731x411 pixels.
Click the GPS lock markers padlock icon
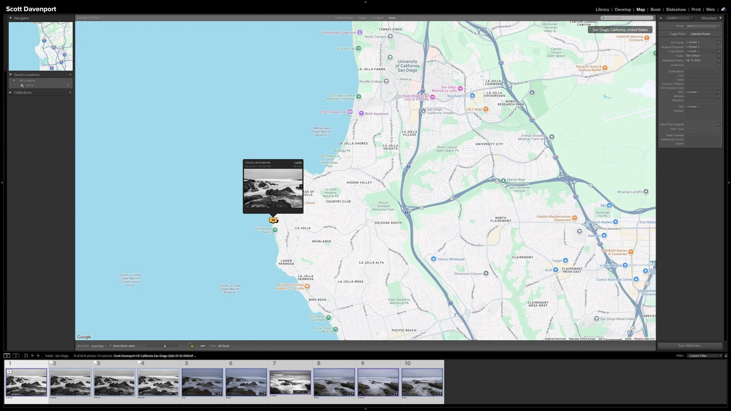point(191,346)
